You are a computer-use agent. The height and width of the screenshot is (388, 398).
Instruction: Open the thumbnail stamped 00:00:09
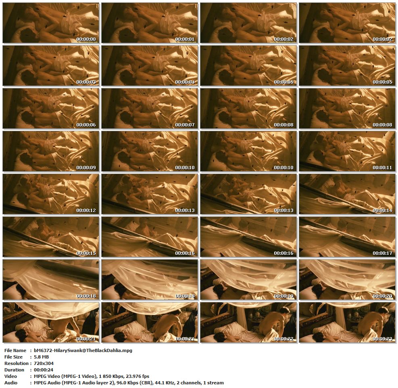click(51, 151)
